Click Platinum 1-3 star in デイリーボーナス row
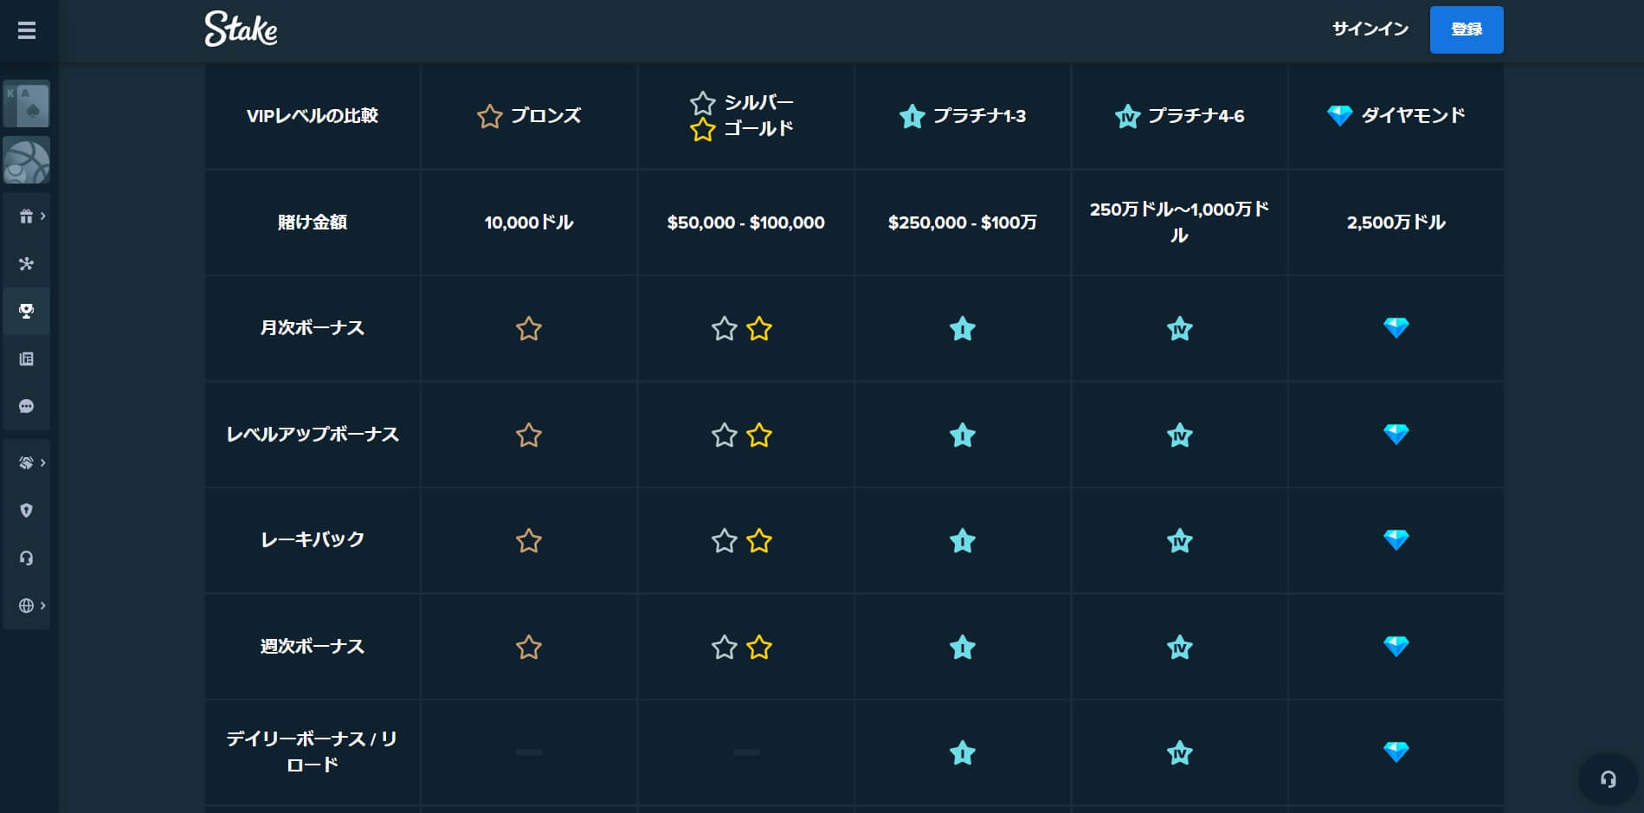This screenshot has width=1644, height=813. pyautogui.click(x=963, y=753)
